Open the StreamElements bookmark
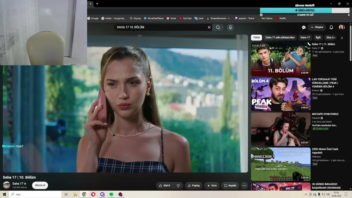Viewport: 352px width, 198px height. pos(218,18)
